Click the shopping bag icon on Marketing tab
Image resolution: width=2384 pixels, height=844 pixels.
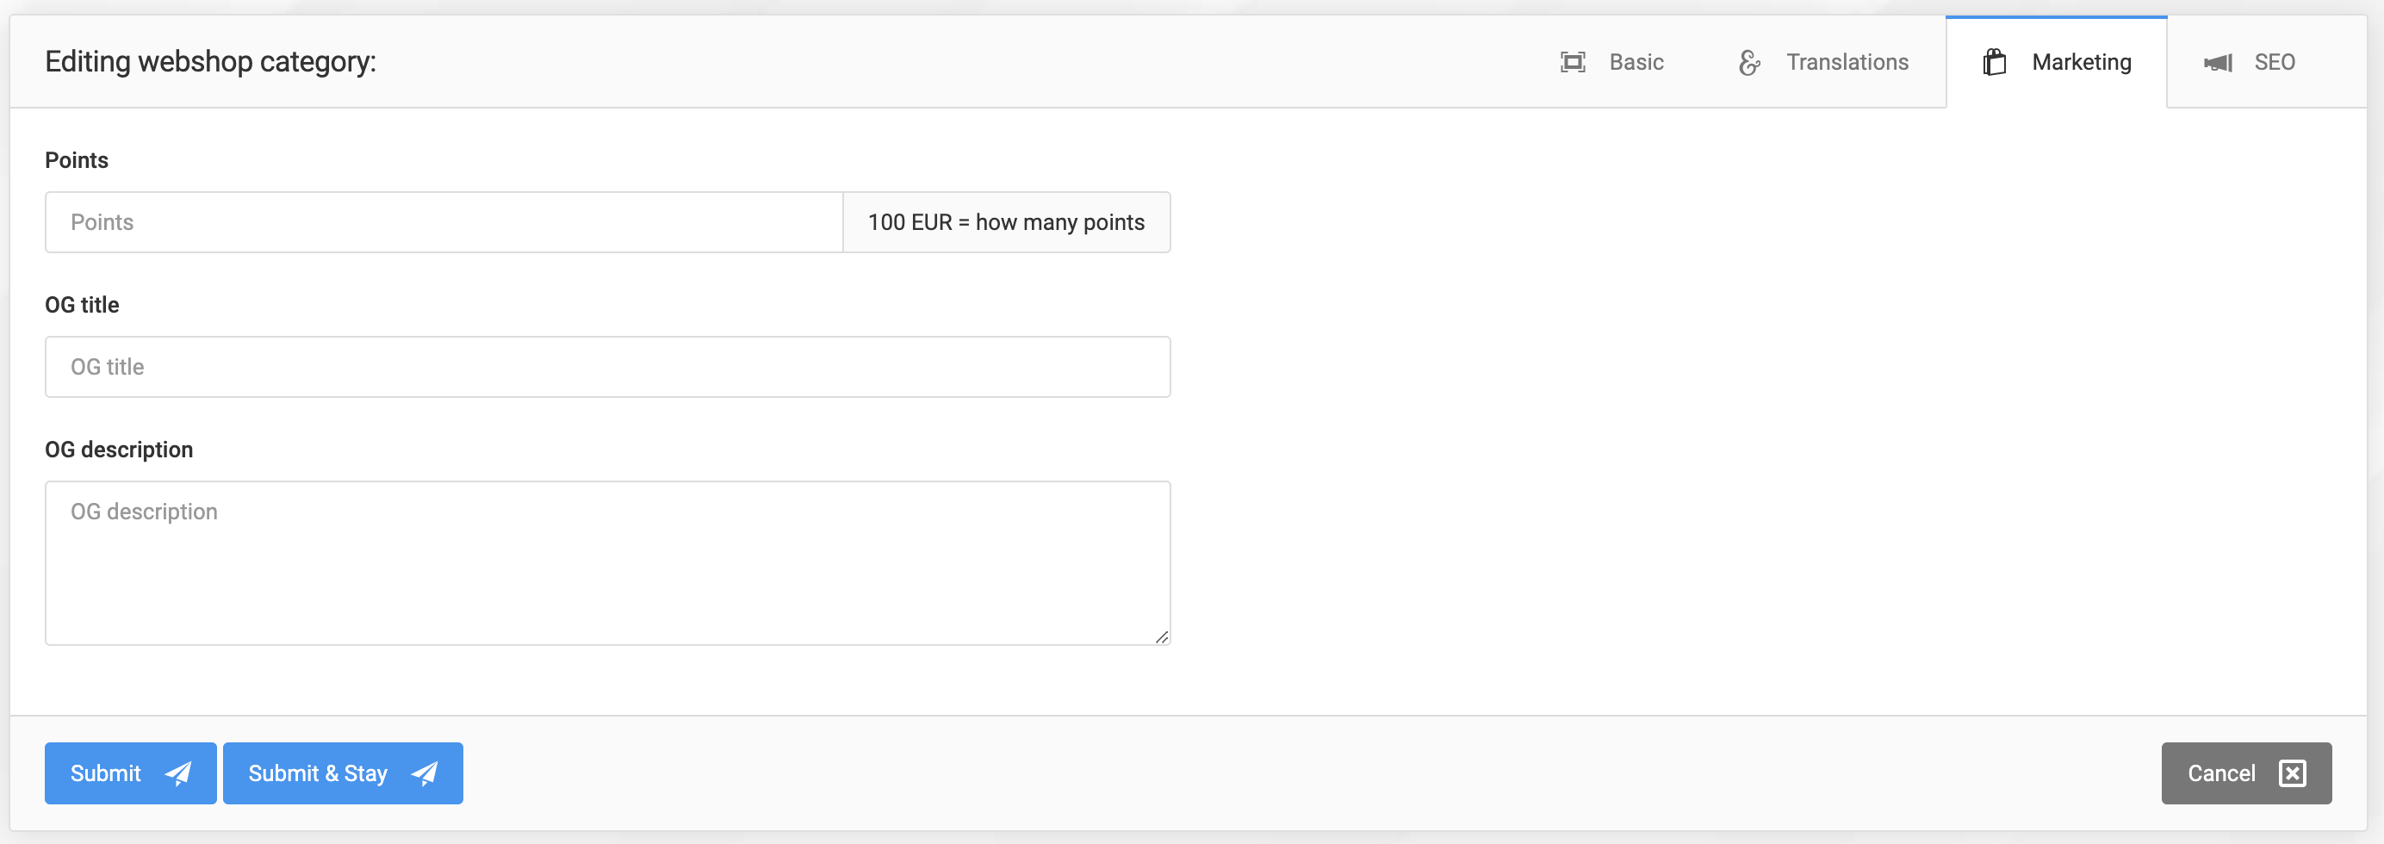pyautogui.click(x=1996, y=61)
